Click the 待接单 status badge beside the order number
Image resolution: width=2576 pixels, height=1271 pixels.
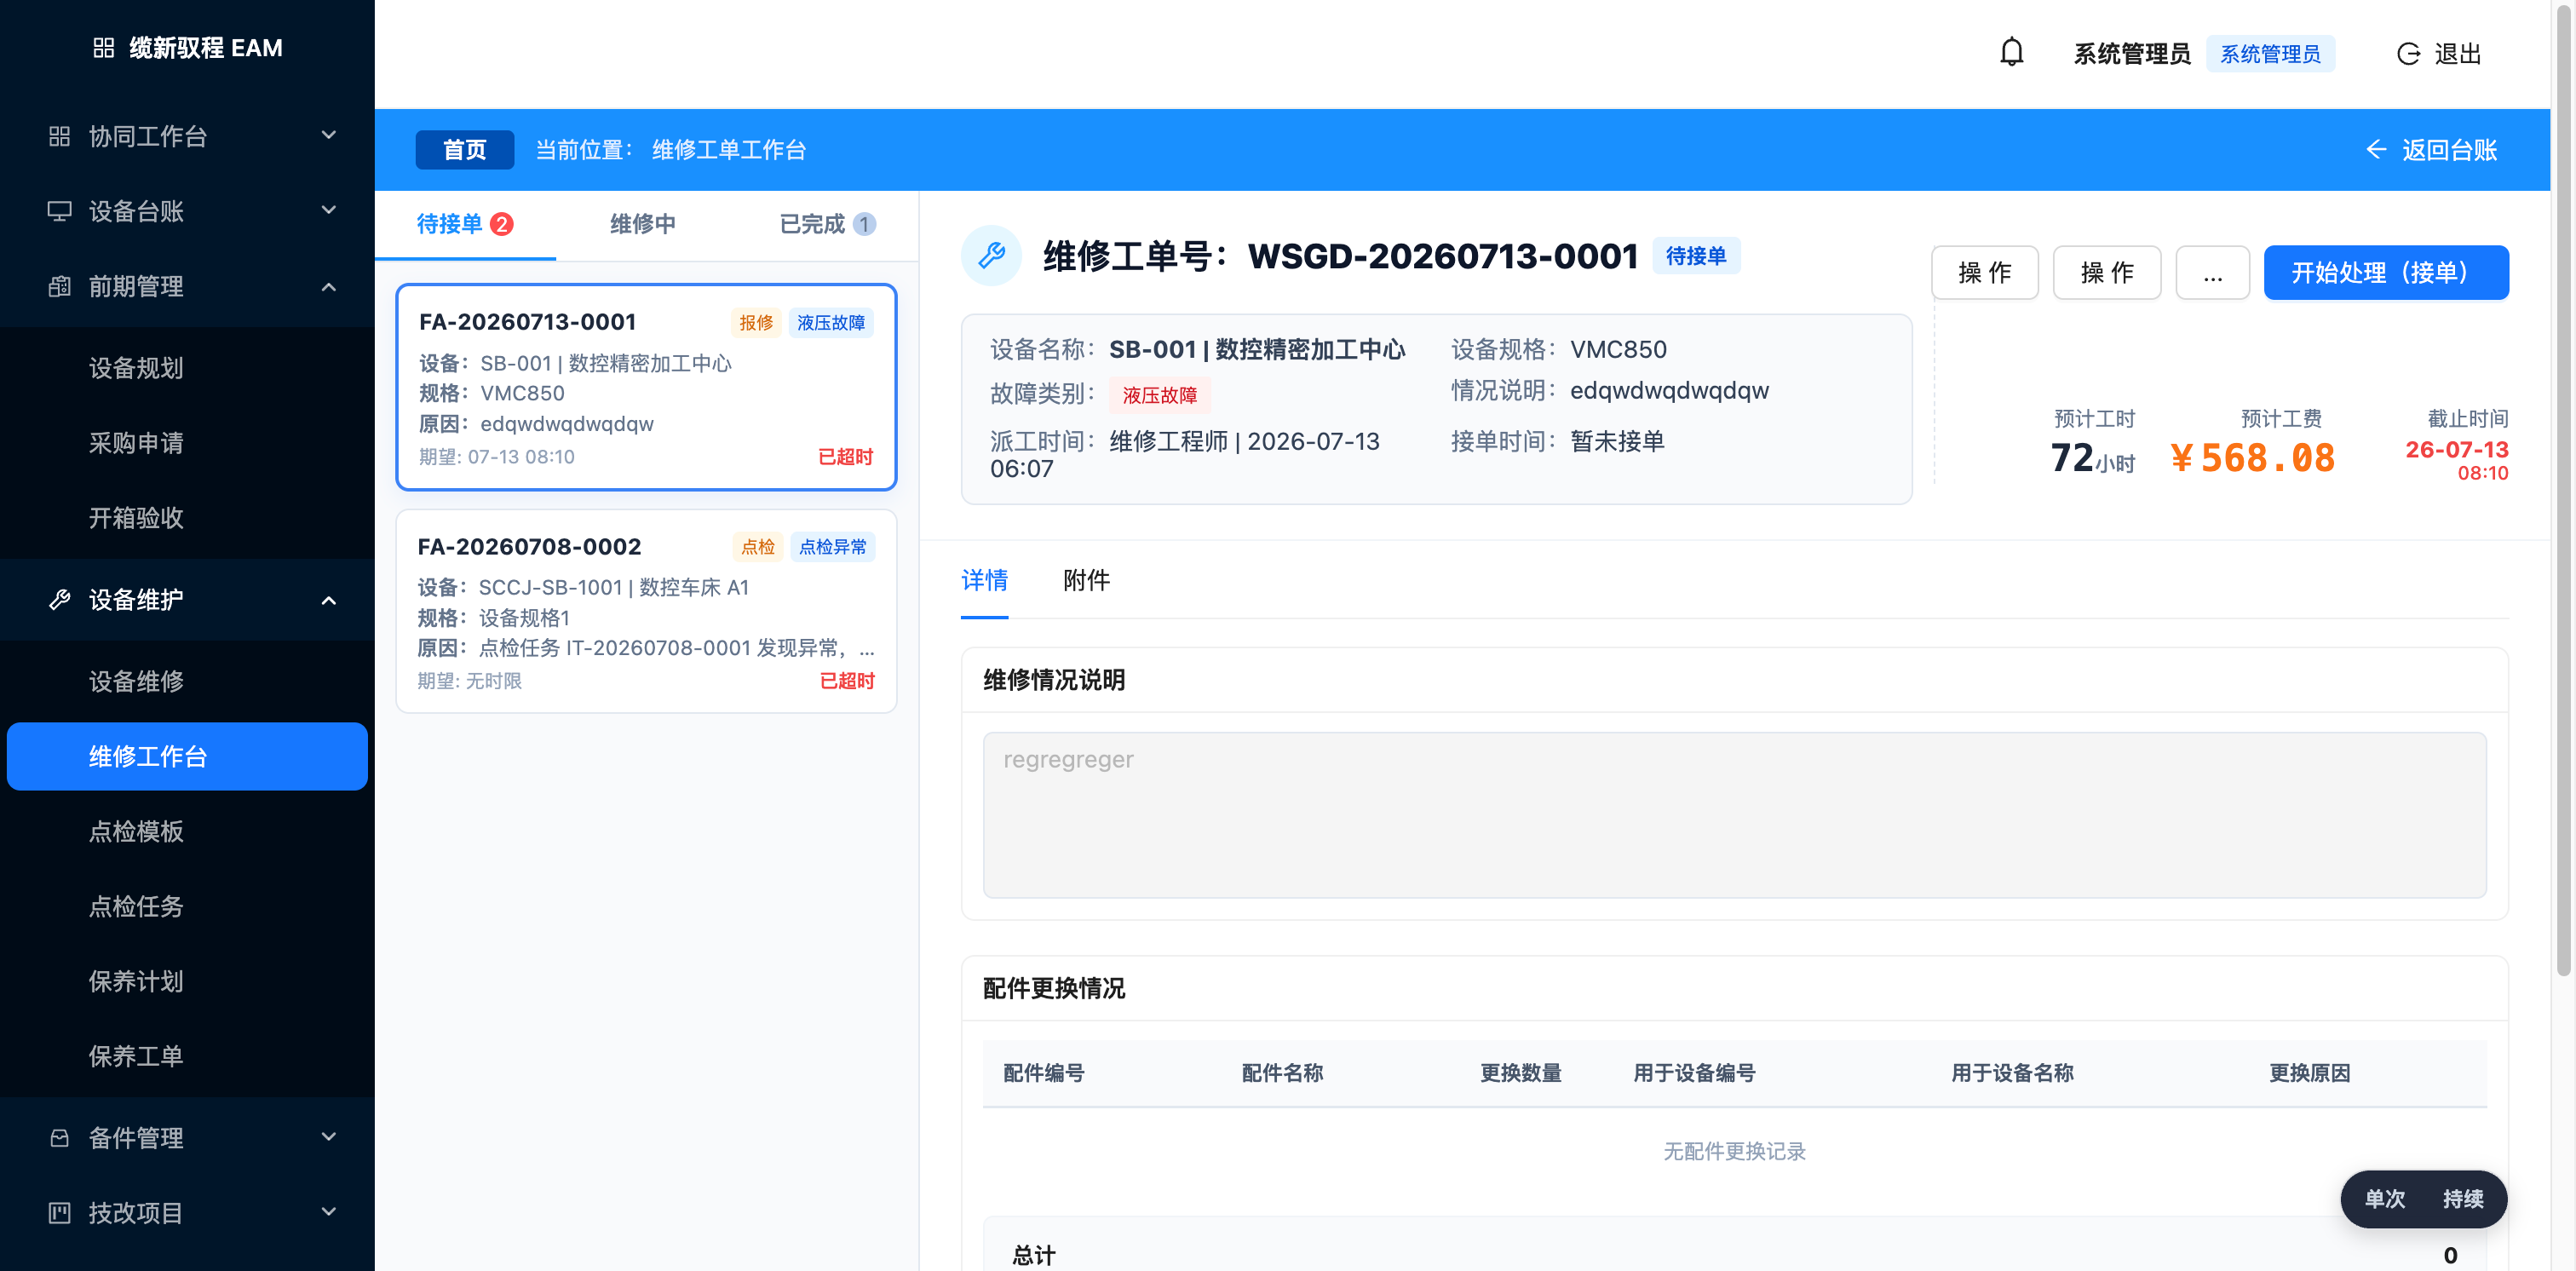pos(1696,256)
